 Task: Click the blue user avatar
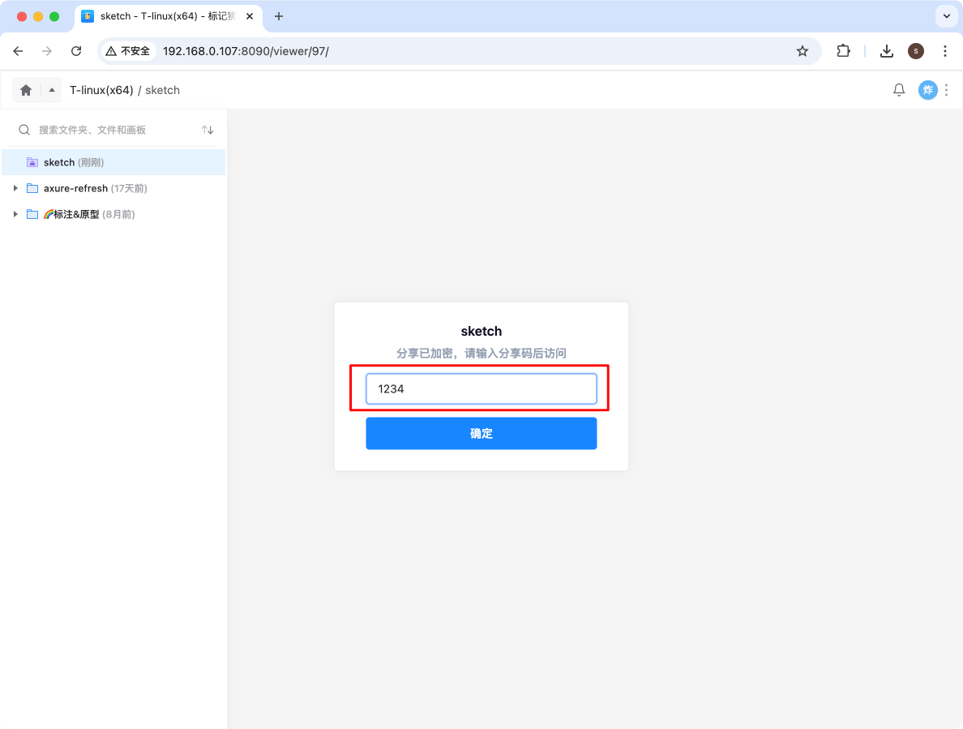click(x=927, y=90)
